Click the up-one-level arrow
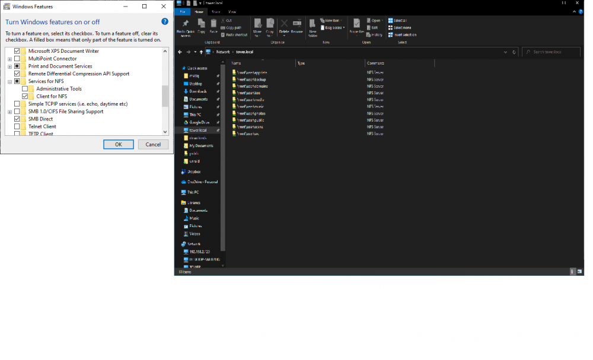The height and width of the screenshot is (360, 593). 201,52
